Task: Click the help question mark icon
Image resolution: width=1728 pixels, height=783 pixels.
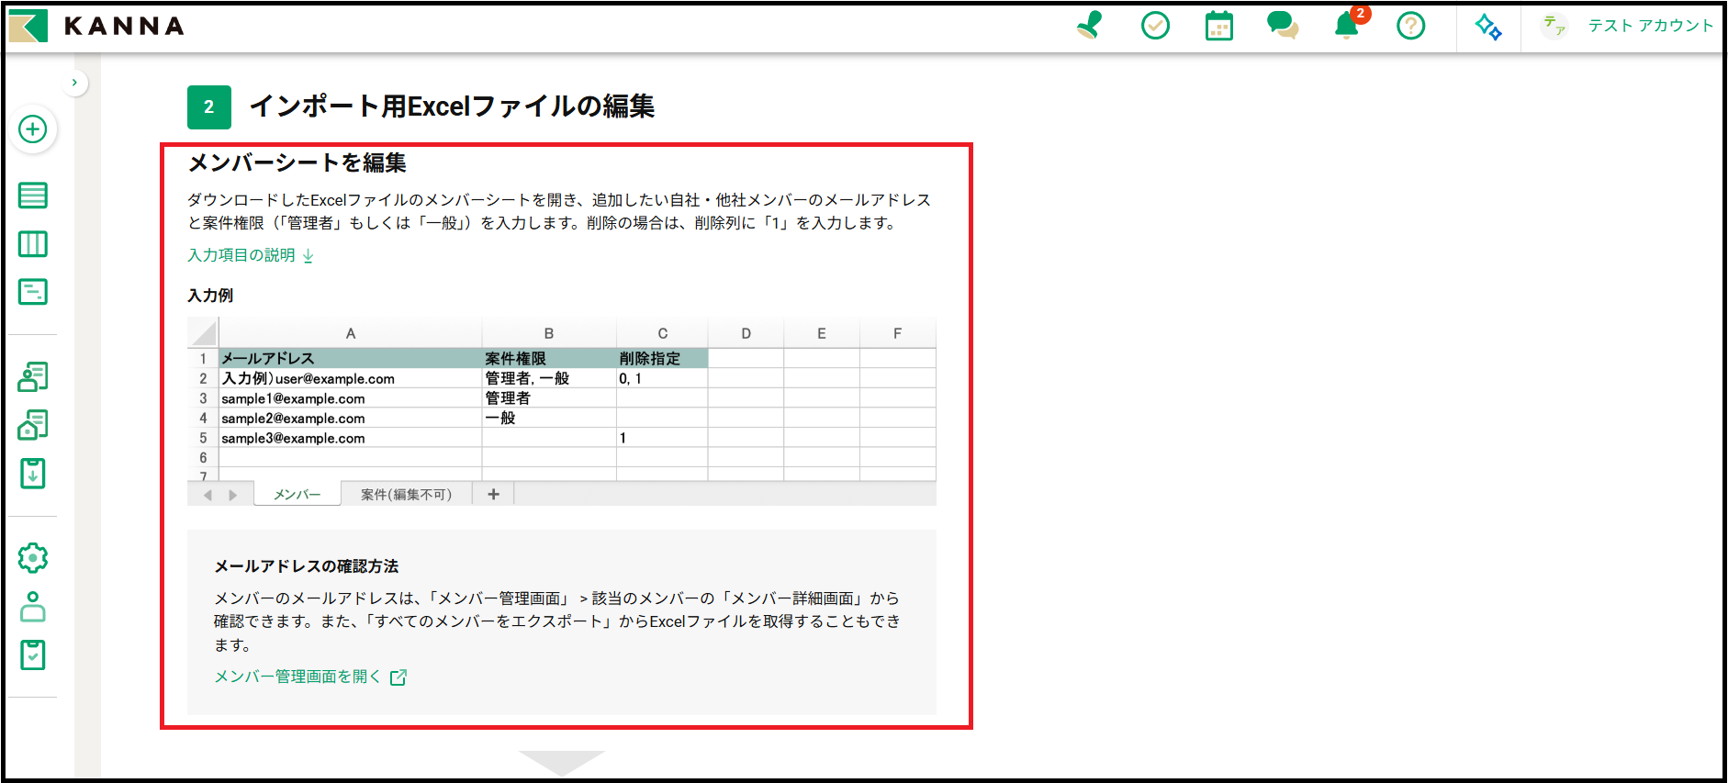Action: pyautogui.click(x=1410, y=26)
